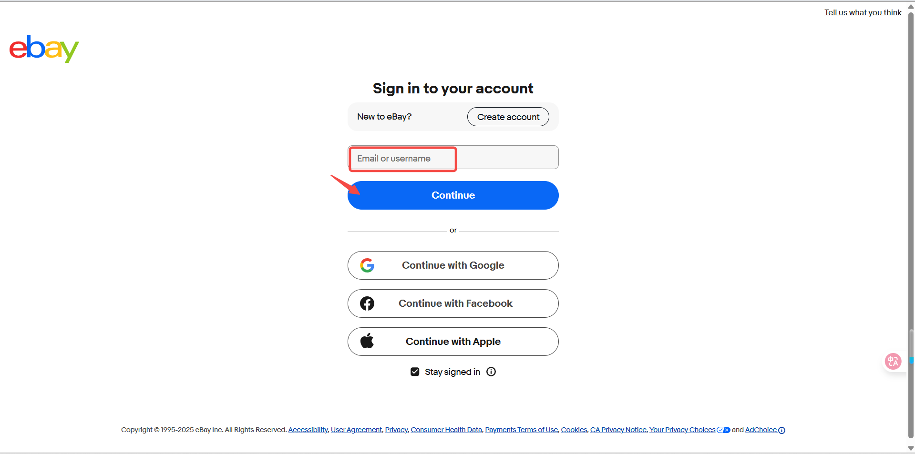This screenshot has height=454, width=915.
Task: Click the Google logo icon
Action: 367,265
